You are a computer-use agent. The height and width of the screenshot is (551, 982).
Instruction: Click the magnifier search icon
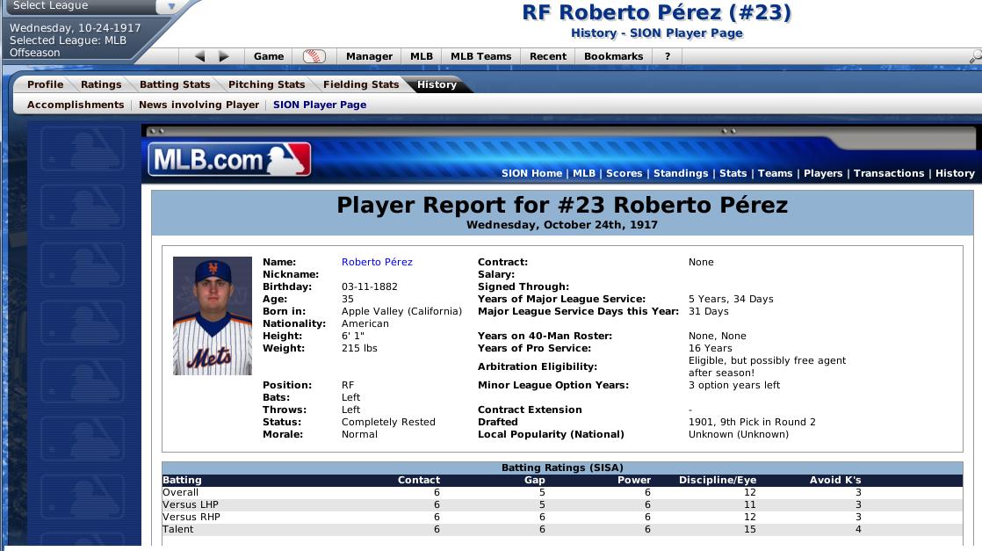pyautogui.click(x=974, y=56)
